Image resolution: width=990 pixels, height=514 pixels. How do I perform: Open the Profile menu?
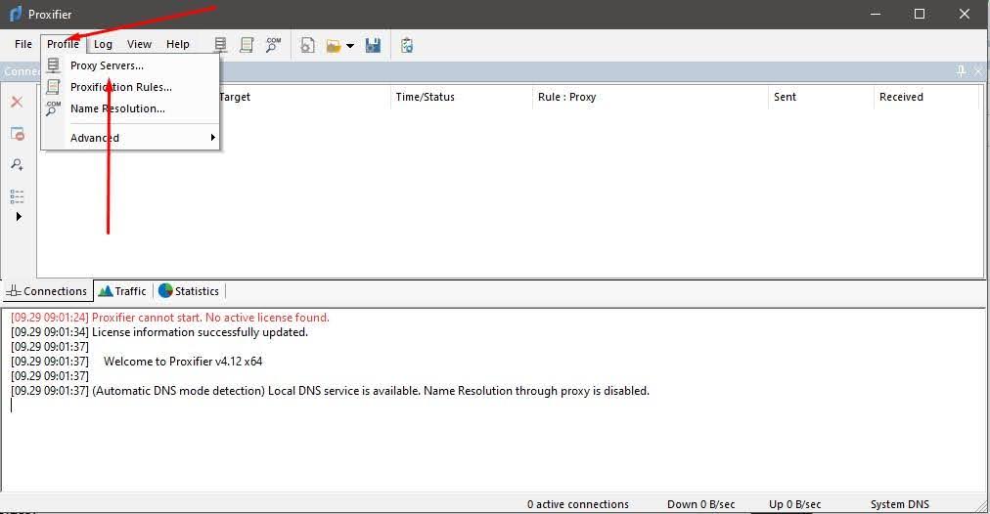(64, 44)
